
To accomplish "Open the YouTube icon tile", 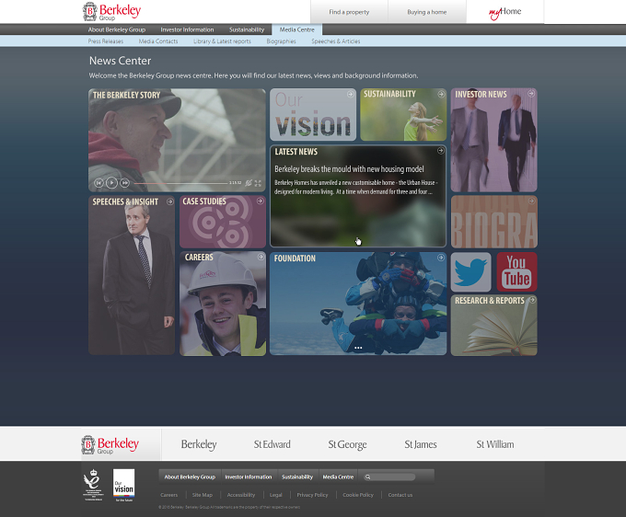I will click(x=517, y=271).
